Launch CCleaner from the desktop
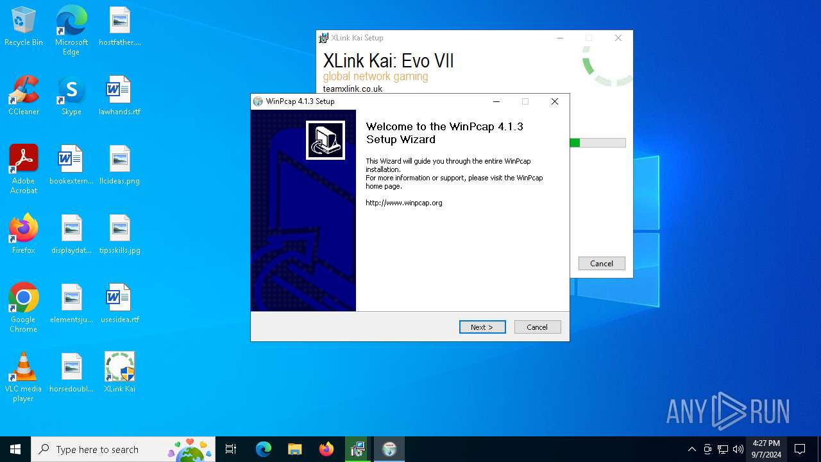This screenshot has width=821, height=462. [24, 96]
